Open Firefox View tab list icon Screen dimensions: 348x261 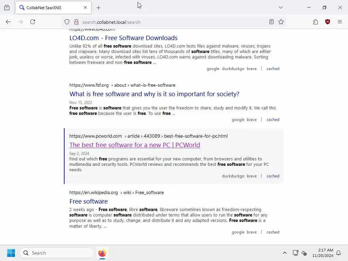pos(7,7)
